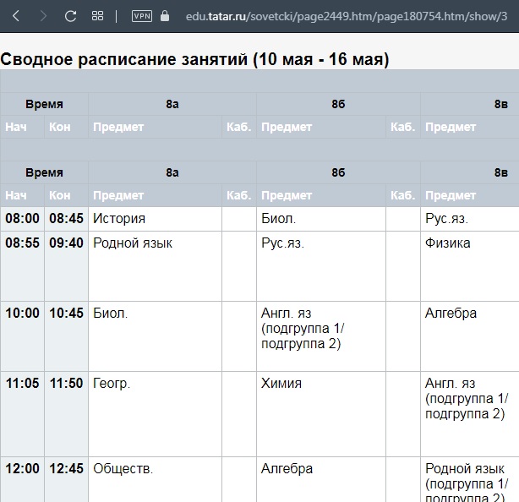
Task: Select История lesson for class 8а
Action: (155, 218)
